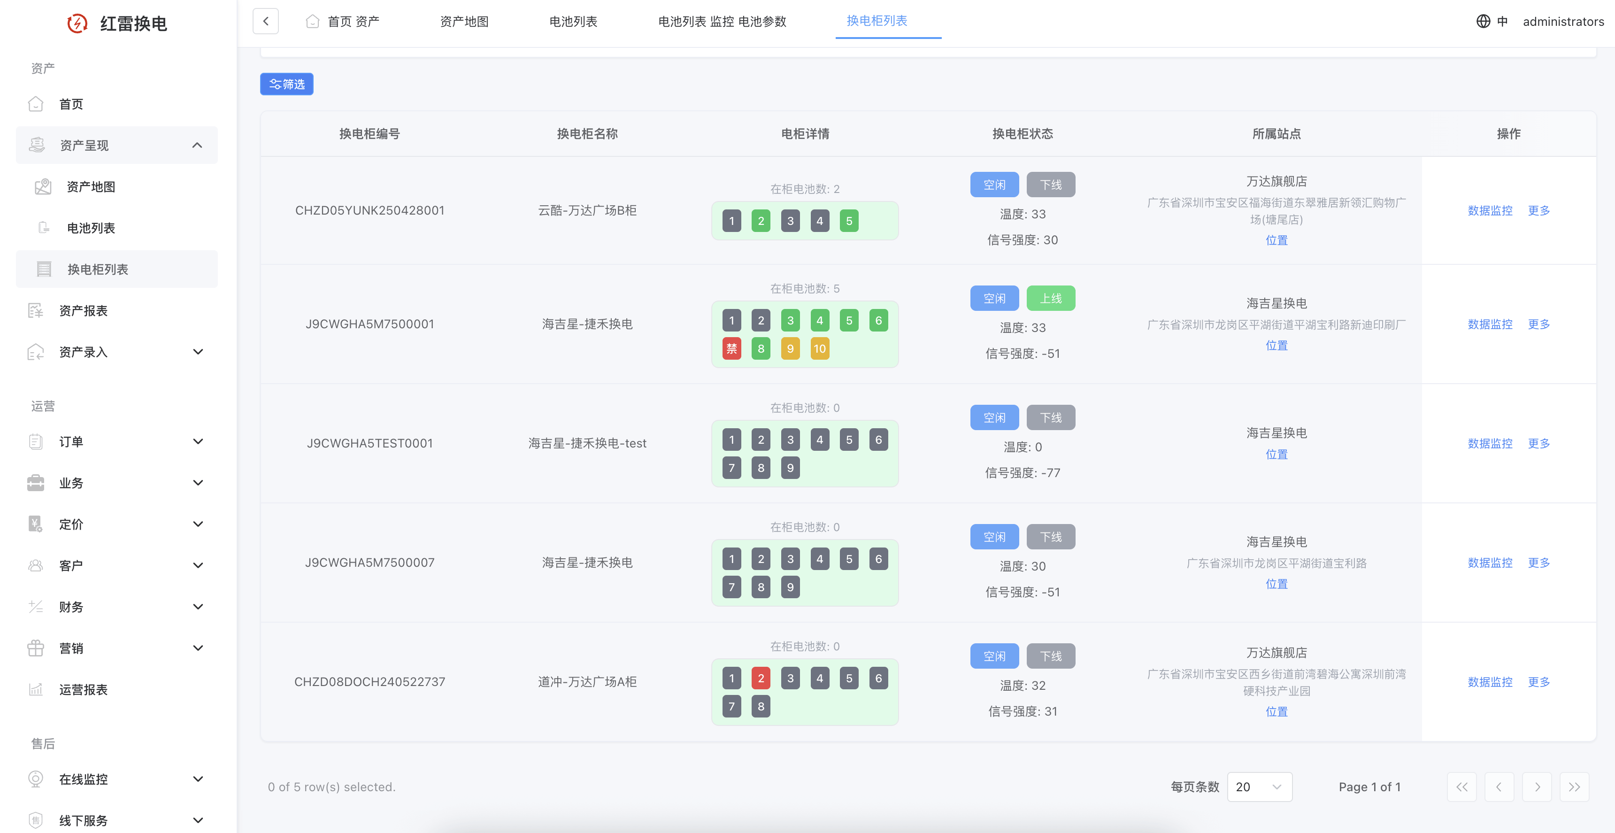Click the globe language icon
The image size is (1615, 833).
click(x=1483, y=21)
